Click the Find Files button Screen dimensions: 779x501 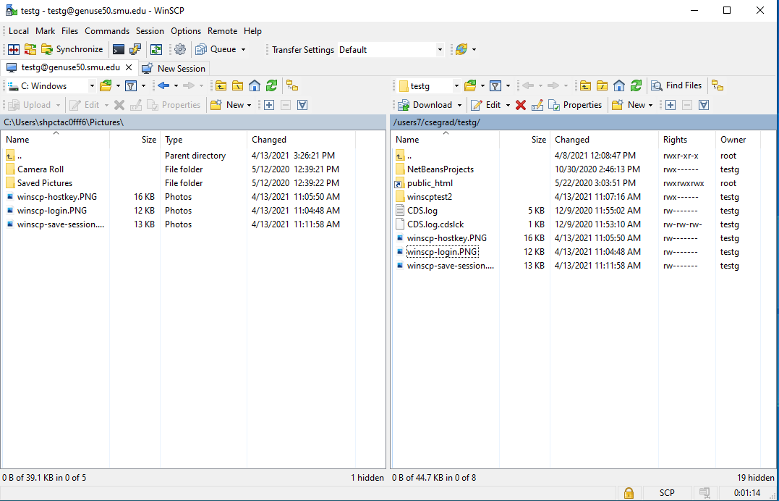677,85
